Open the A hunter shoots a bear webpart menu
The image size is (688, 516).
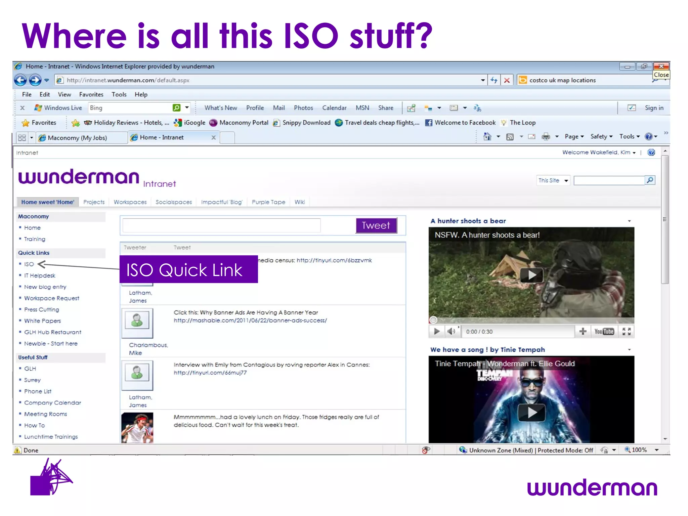[x=629, y=221]
